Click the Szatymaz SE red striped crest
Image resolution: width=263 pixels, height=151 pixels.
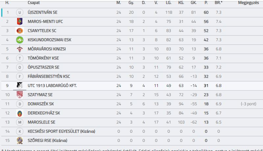[20, 95]
